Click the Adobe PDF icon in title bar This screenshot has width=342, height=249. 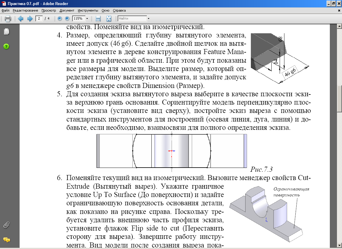[4, 4]
